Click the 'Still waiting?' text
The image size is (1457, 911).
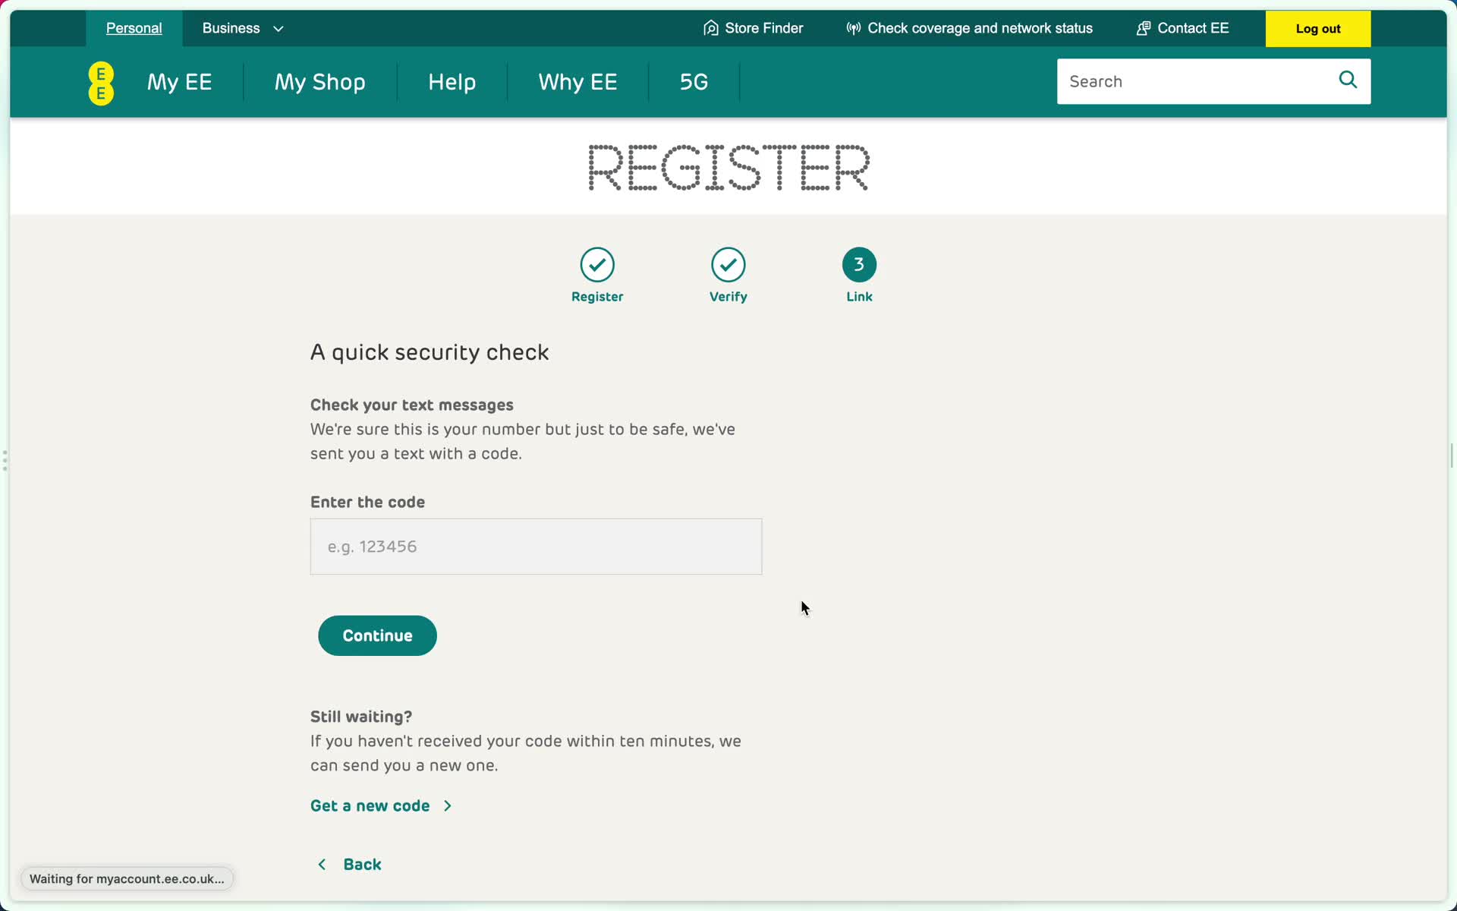[361, 717]
